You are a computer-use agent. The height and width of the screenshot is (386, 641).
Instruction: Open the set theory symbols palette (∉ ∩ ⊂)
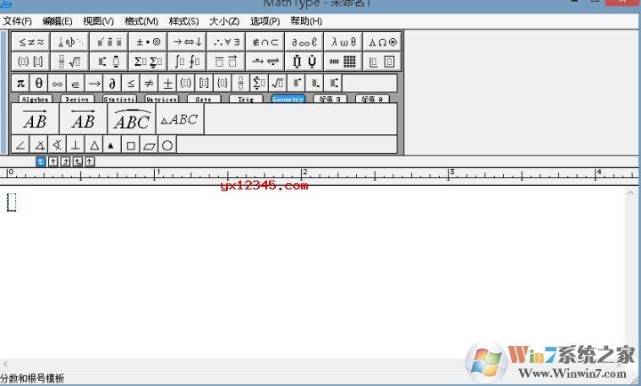[265, 42]
